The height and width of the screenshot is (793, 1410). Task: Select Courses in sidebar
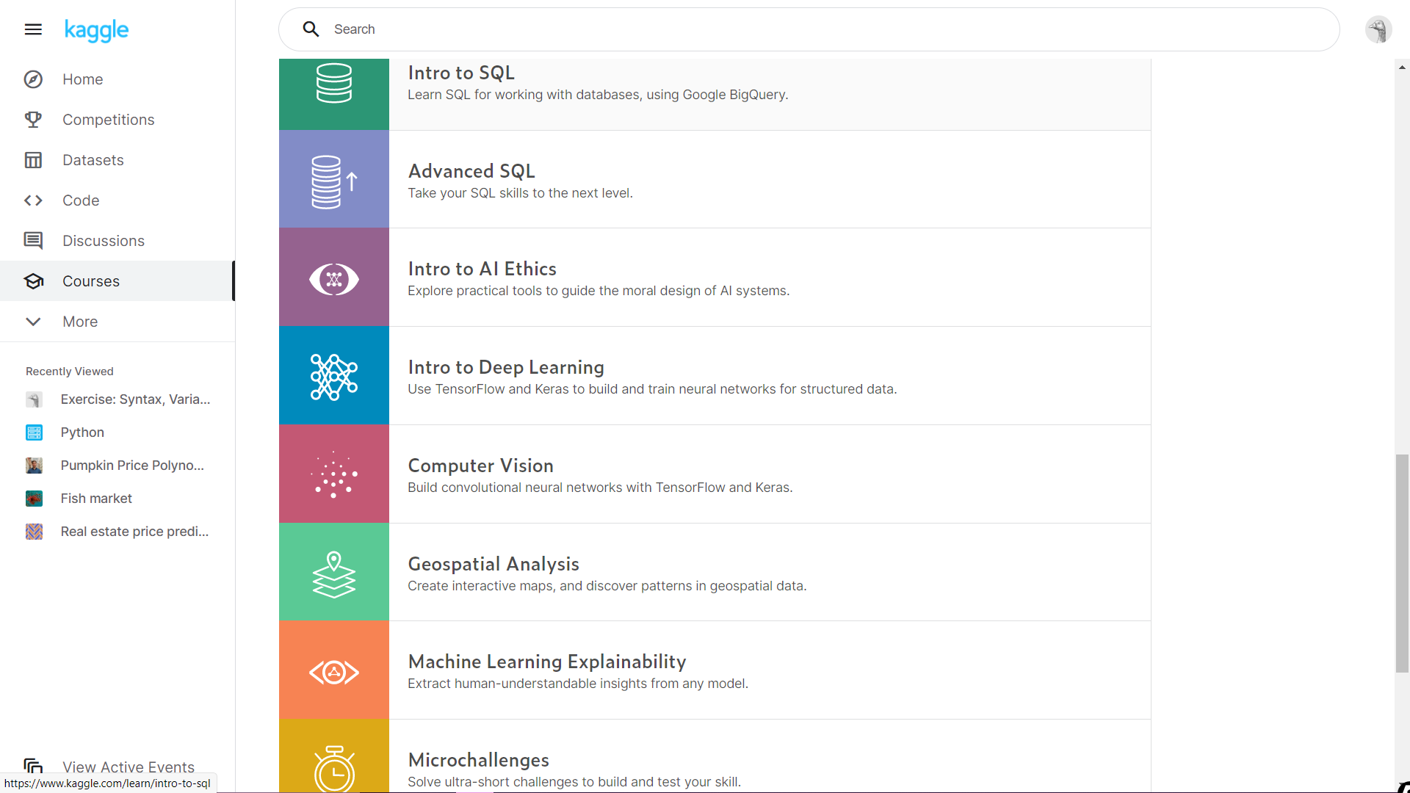(117, 281)
